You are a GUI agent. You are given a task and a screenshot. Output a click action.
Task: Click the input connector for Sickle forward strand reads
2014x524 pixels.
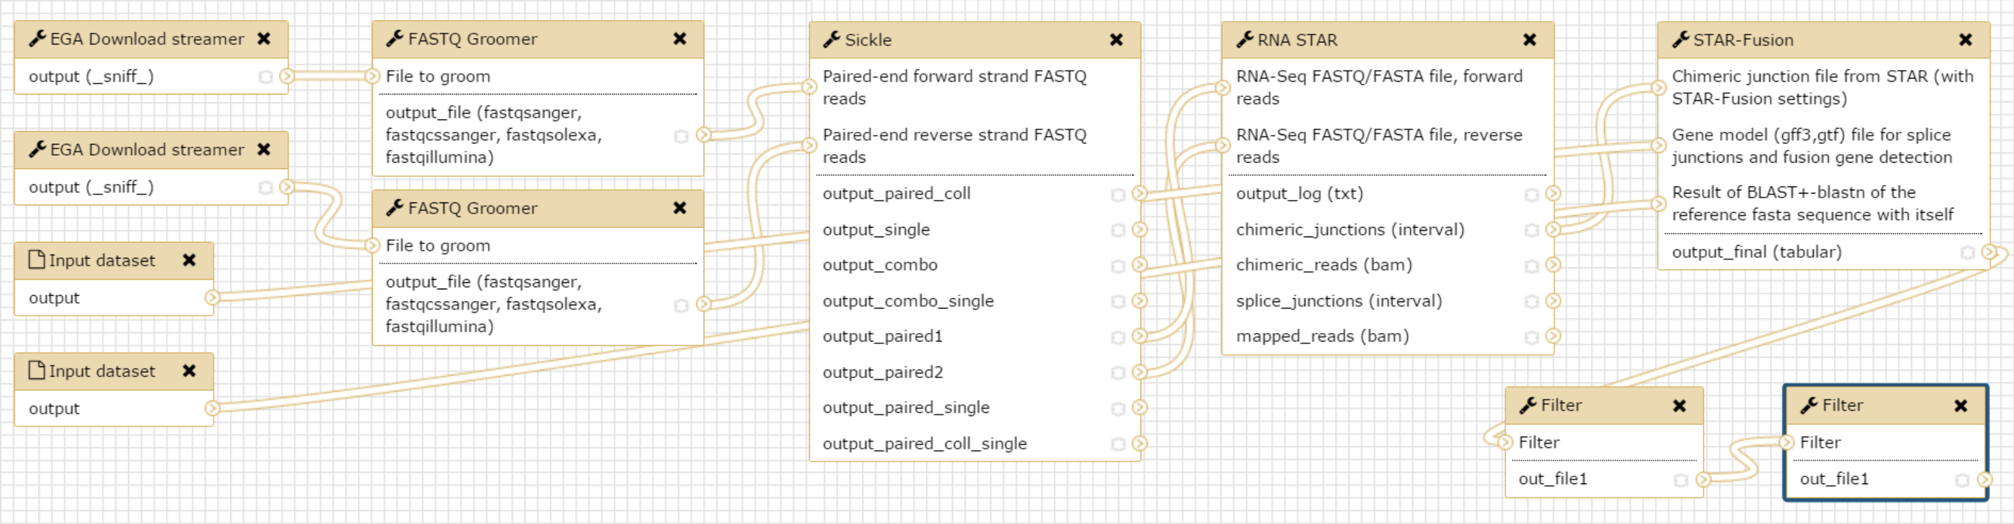pyautogui.click(x=810, y=87)
